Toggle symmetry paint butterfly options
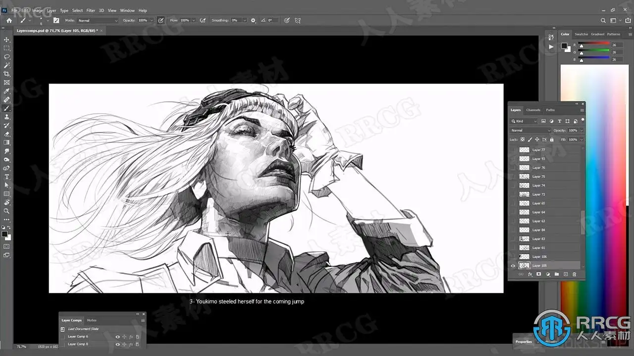The height and width of the screenshot is (356, 634). click(x=298, y=20)
